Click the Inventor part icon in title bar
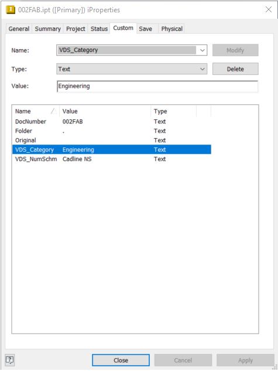The width and height of the screenshot is (278, 371). tap(11, 10)
